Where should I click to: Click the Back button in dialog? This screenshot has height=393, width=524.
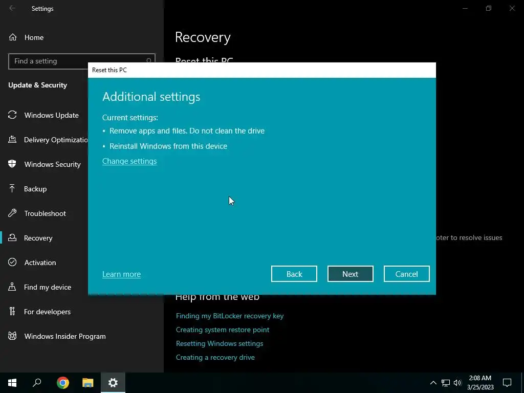coord(294,274)
